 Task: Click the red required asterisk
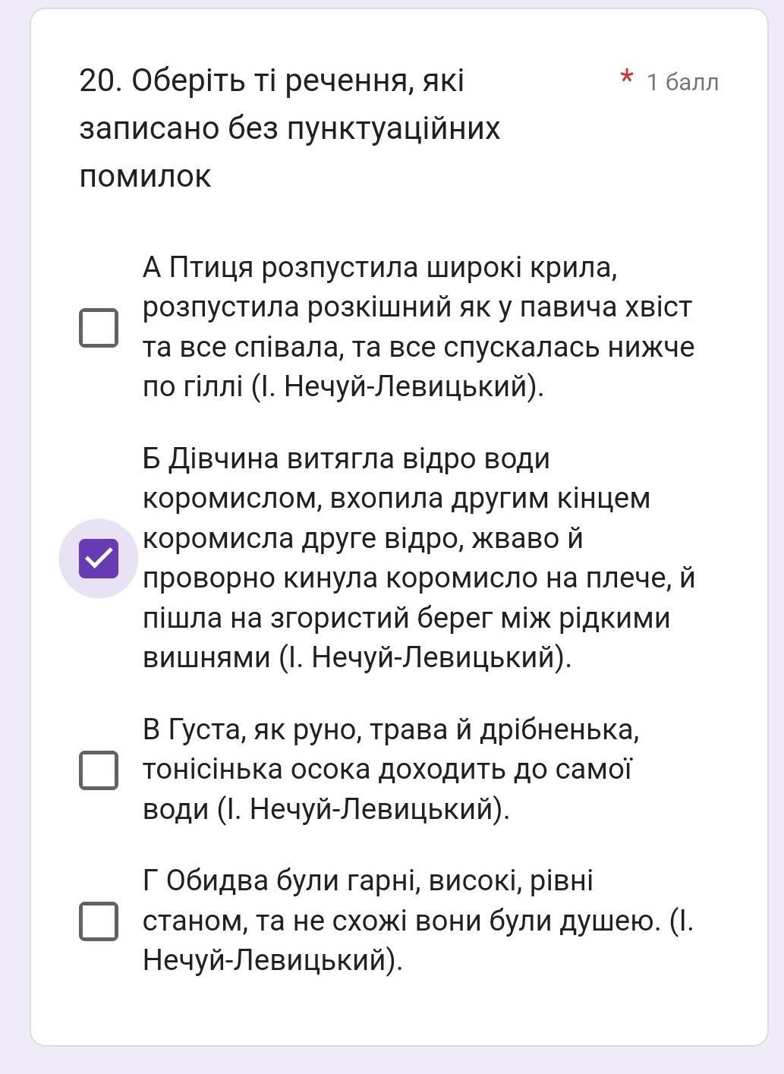coord(626,79)
